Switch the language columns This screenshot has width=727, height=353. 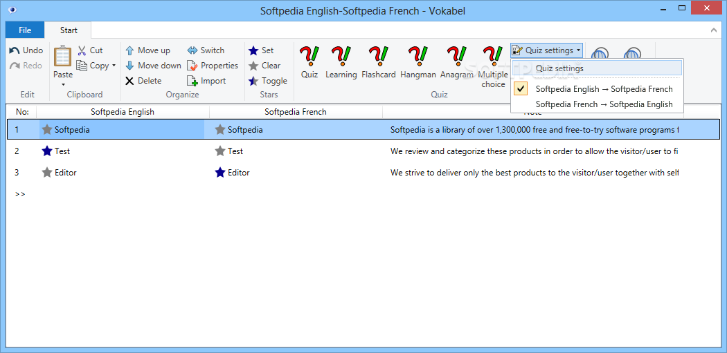pos(206,50)
